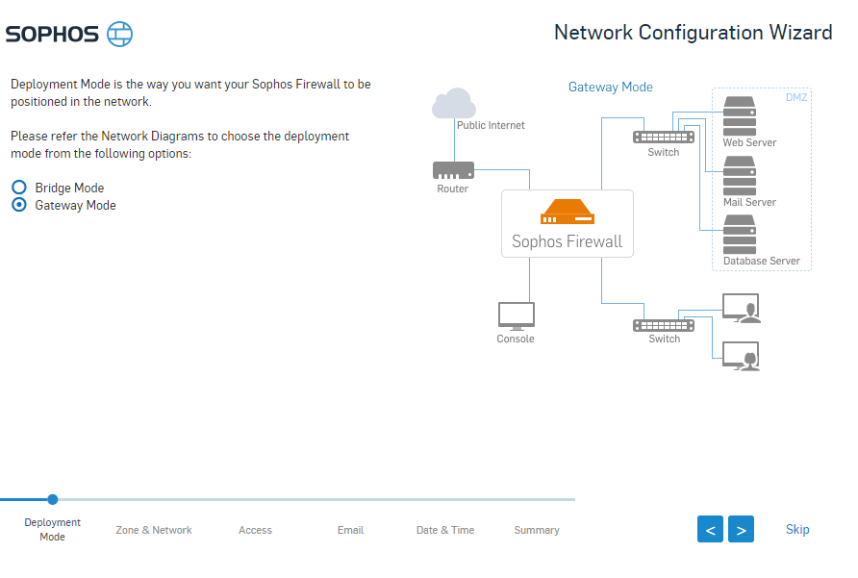Image resolution: width=858 pixels, height=578 pixels.
Task: Click the LAN switch near user workstations
Action: click(x=663, y=325)
